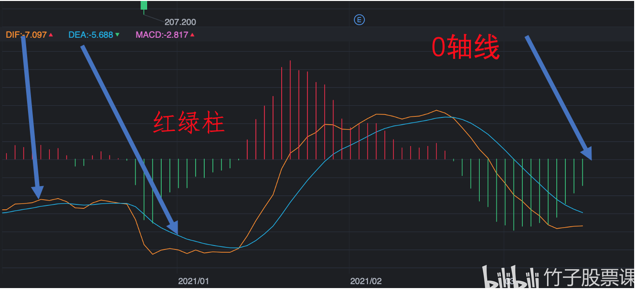Click the blue arrow head pointing at zero axis
Image resolution: width=638 pixels, height=290 pixels.
click(586, 153)
